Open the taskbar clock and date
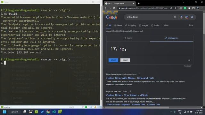The image size is (205, 115). (199, 112)
